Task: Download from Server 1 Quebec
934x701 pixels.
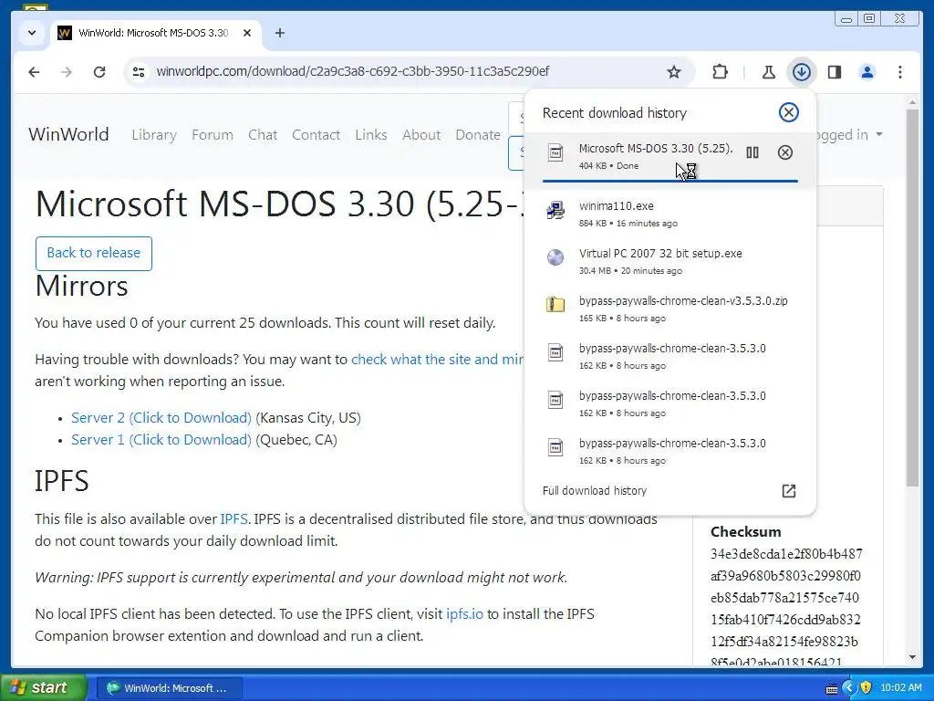Action: point(161,440)
